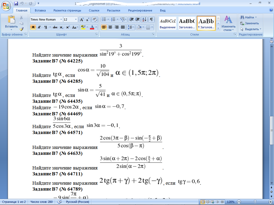Switch to Print Layout view
The width and height of the screenshot is (274, 205).
[x=203, y=202]
